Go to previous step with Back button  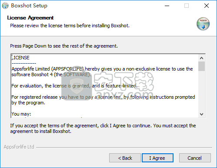coord(125,158)
